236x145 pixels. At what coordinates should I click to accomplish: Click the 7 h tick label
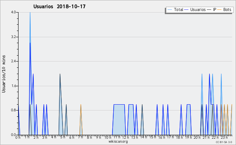click(x=81, y=137)
